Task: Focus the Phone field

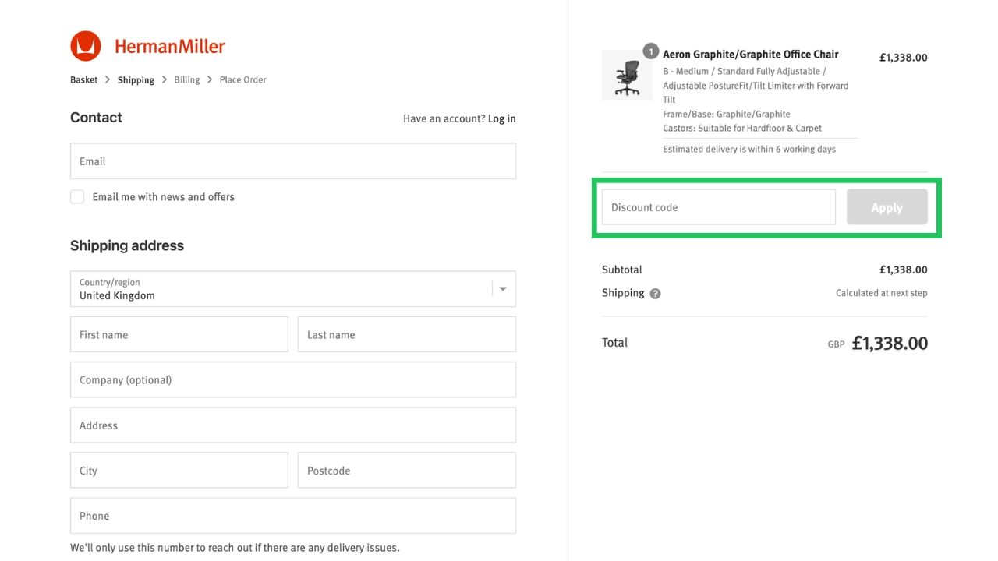Action: (x=293, y=516)
